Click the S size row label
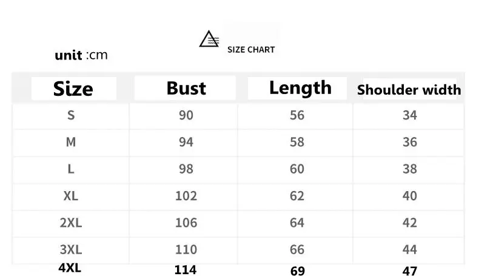The height and width of the screenshot is (276, 479). pyautogui.click(x=71, y=115)
